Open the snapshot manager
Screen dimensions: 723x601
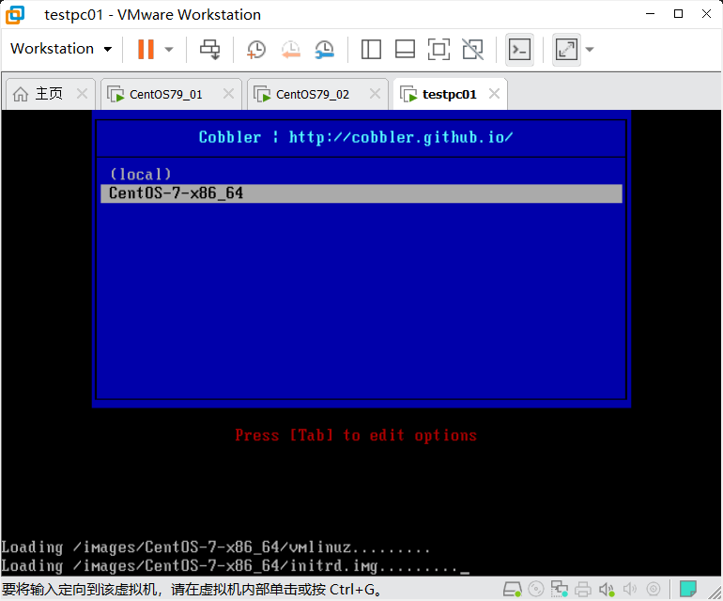click(325, 49)
